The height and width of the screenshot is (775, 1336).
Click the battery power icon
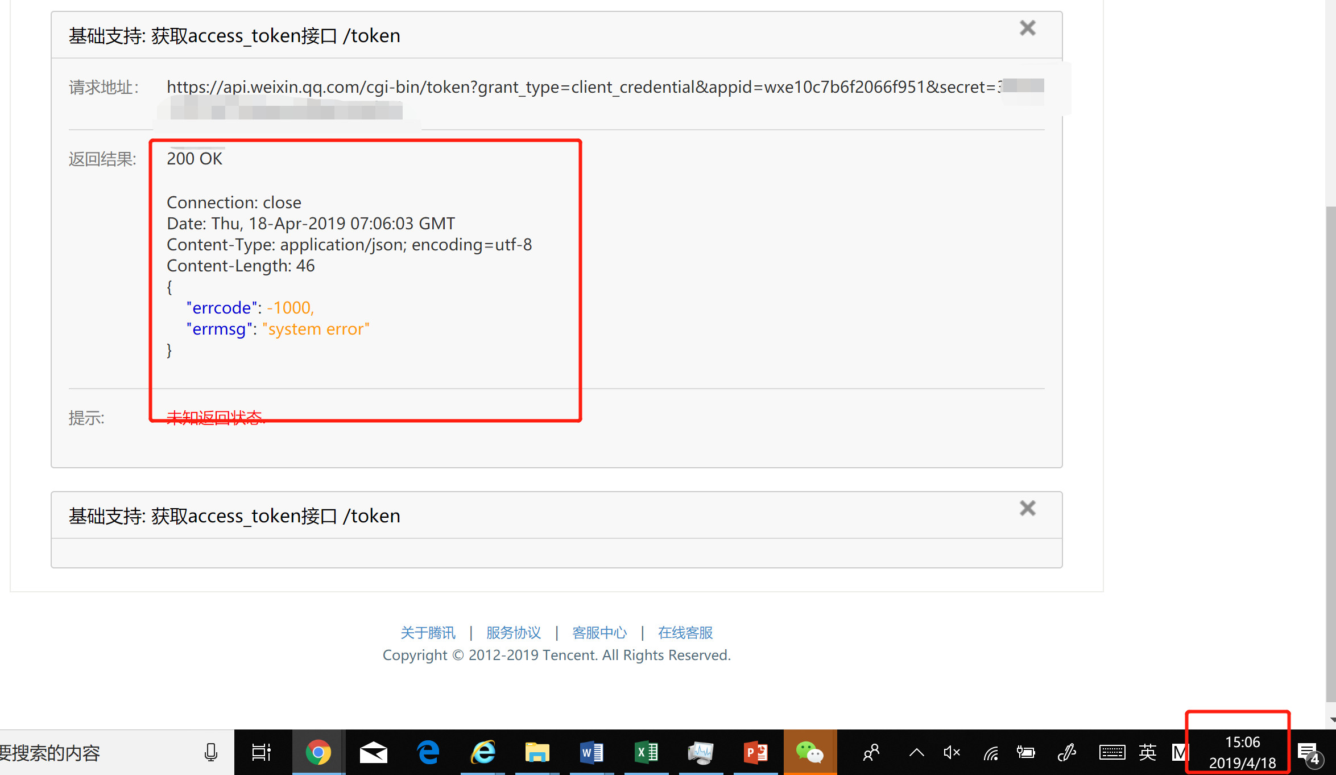(x=1026, y=753)
